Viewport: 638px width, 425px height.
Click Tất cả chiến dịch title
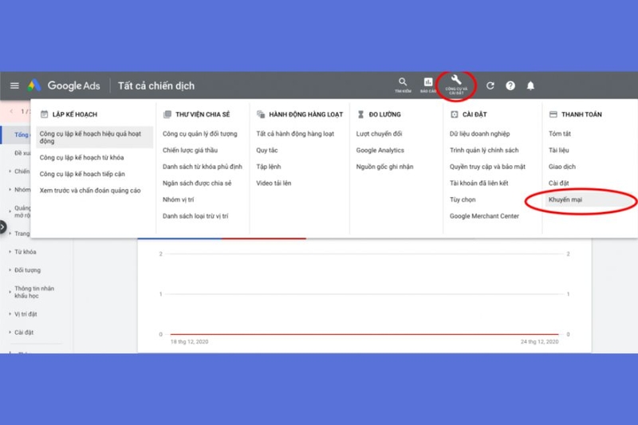(x=156, y=86)
